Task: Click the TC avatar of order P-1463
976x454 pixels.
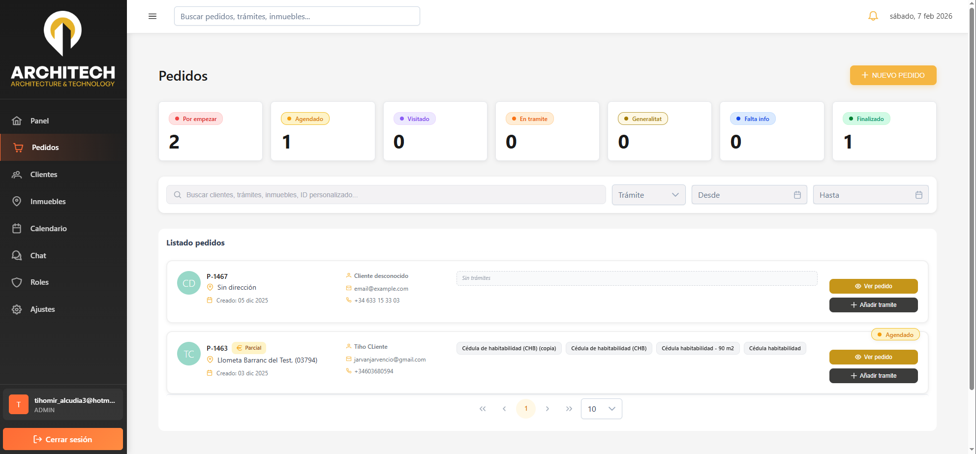Action: click(189, 354)
